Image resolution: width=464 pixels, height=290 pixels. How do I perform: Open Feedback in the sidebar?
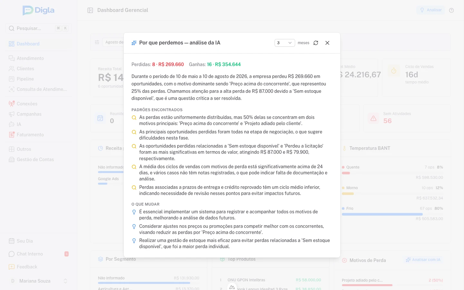coord(39,267)
